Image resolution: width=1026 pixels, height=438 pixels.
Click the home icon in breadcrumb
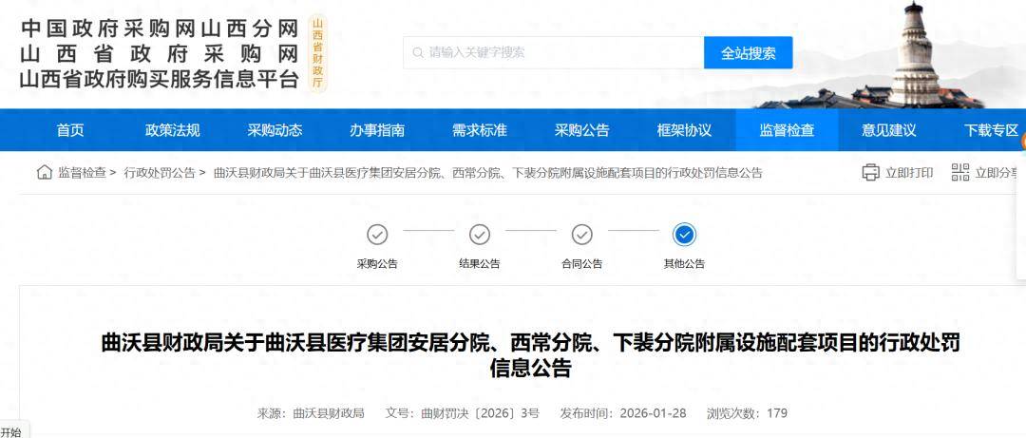45,173
